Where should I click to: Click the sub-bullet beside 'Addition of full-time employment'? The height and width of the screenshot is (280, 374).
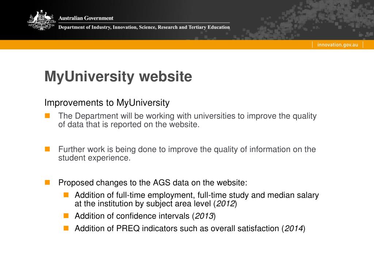(x=66, y=195)
